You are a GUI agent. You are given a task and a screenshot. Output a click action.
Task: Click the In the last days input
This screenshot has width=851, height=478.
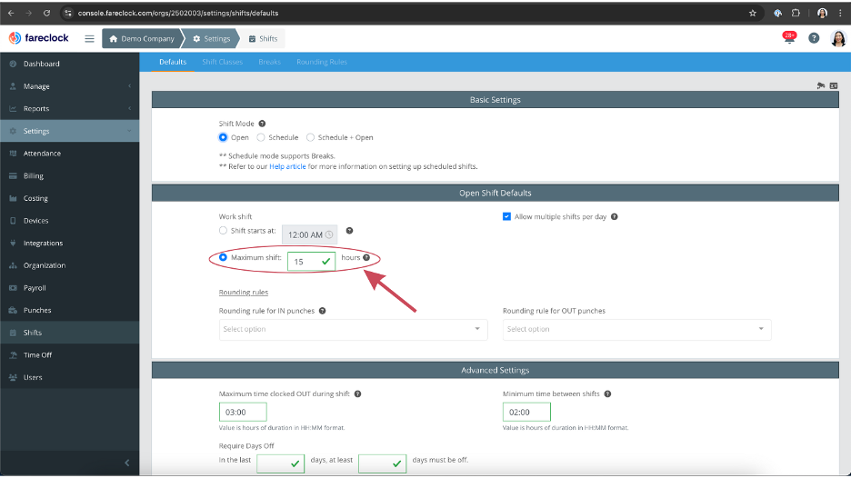click(x=281, y=463)
